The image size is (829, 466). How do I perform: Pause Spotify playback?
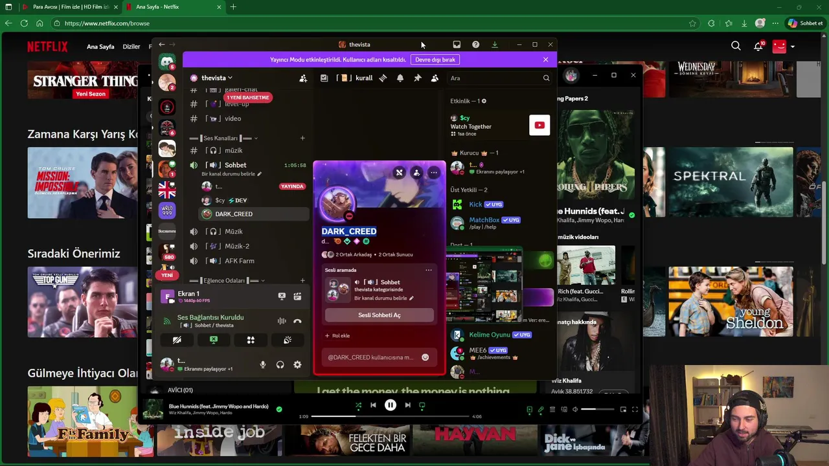pyautogui.click(x=391, y=405)
